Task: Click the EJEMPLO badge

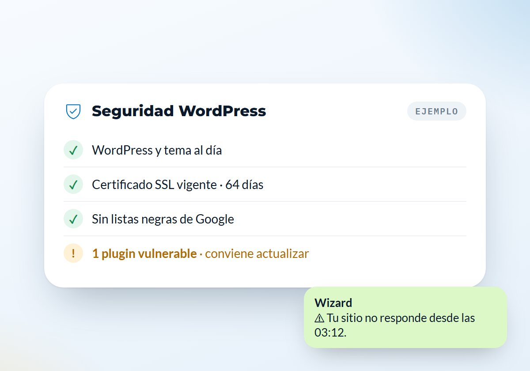Action: tap(436, 111)
